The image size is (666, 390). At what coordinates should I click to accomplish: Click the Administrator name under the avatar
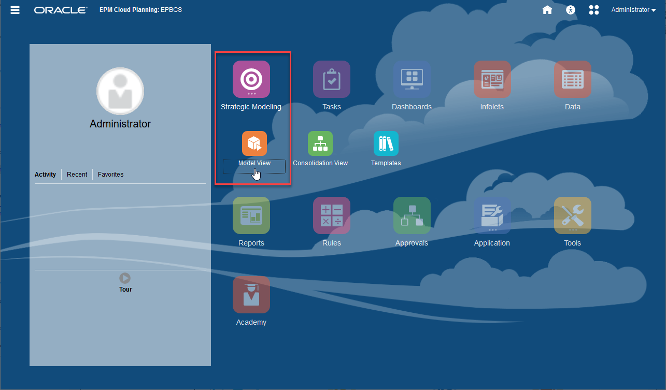[x=120, y=124]
